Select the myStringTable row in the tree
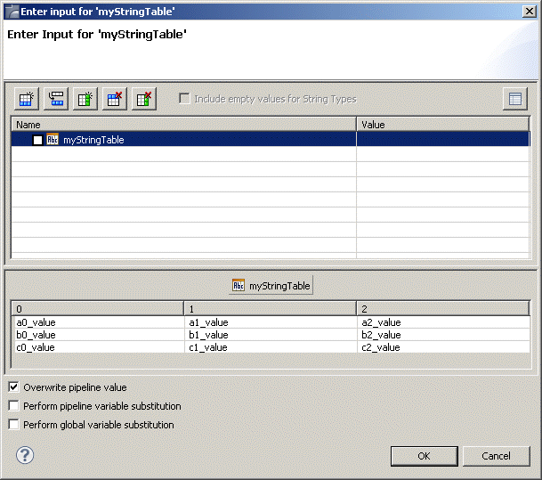Viewport: 542px width, 480px height. (93, 140)
